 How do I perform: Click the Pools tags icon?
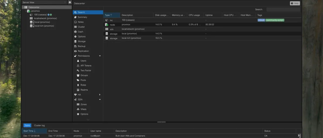[78, 80]
